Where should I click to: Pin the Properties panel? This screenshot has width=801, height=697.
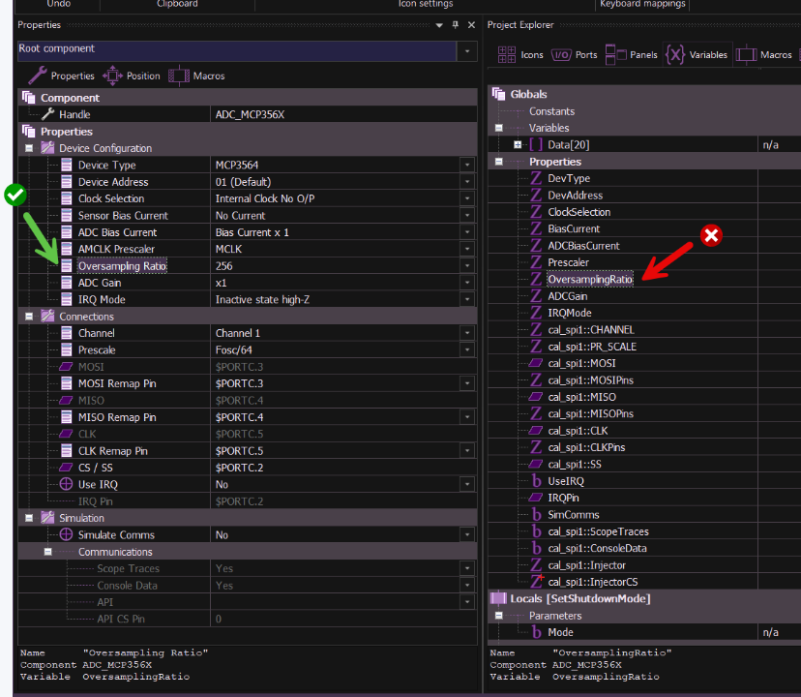click(x=456, y=25)
